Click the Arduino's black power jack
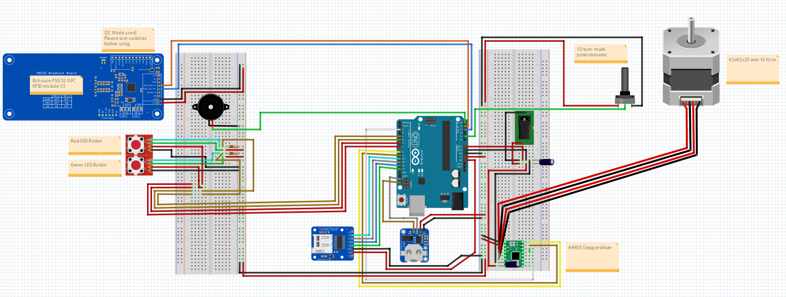The width and height of the screenshot is (786, 297). [x=458, y=200]
